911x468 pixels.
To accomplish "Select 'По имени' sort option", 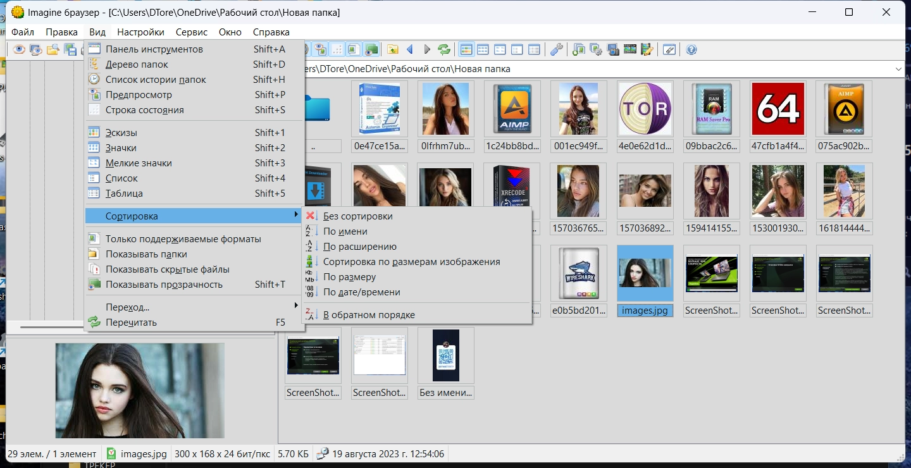I will tap(345, 231).
